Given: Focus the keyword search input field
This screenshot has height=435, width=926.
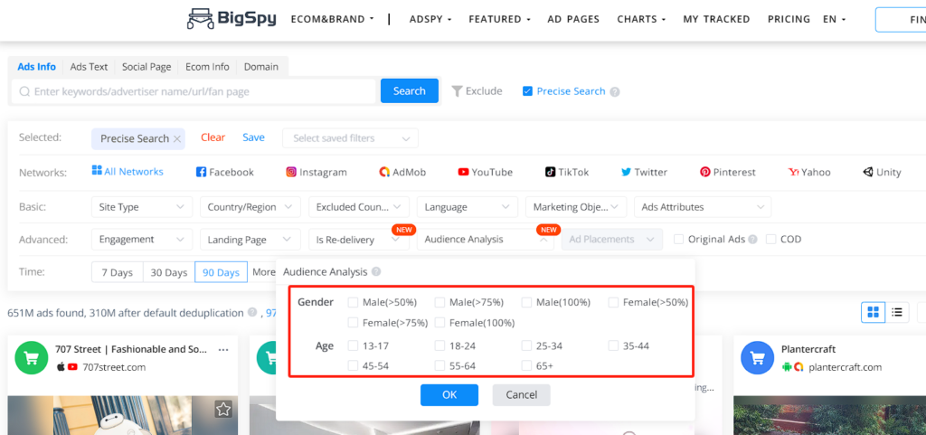Looking at the screenshot, I should 194,91.
